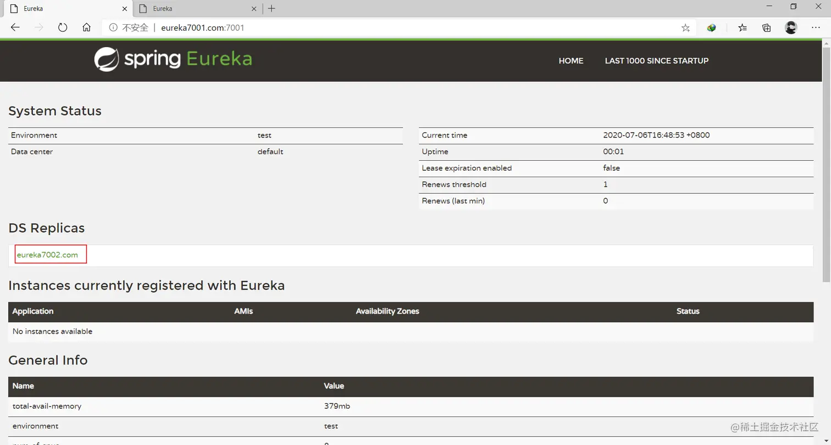The width and height of the screenshot is (831, 445).
Task: Select the 'No instances available' row text
Action: coord(52,331)
